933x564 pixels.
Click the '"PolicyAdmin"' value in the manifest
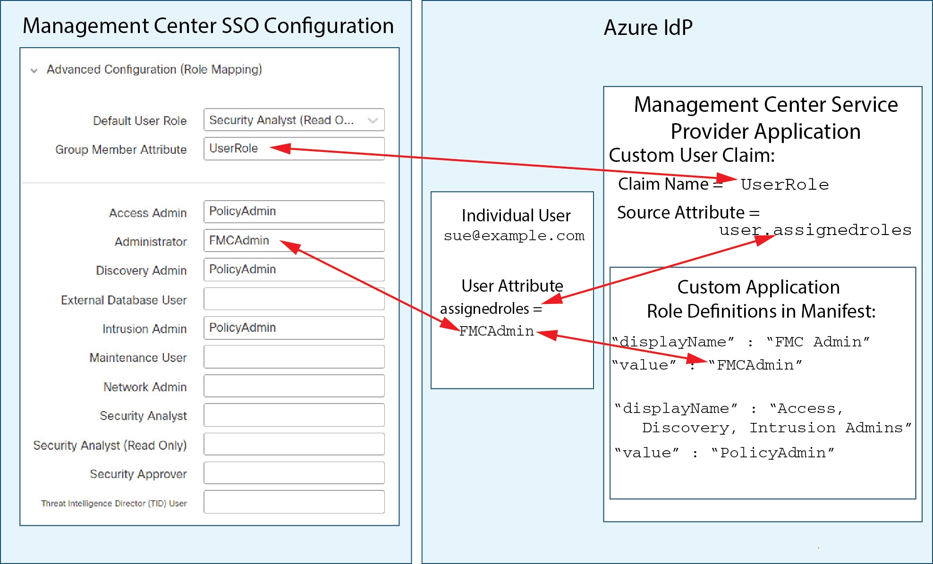point(773,453)
